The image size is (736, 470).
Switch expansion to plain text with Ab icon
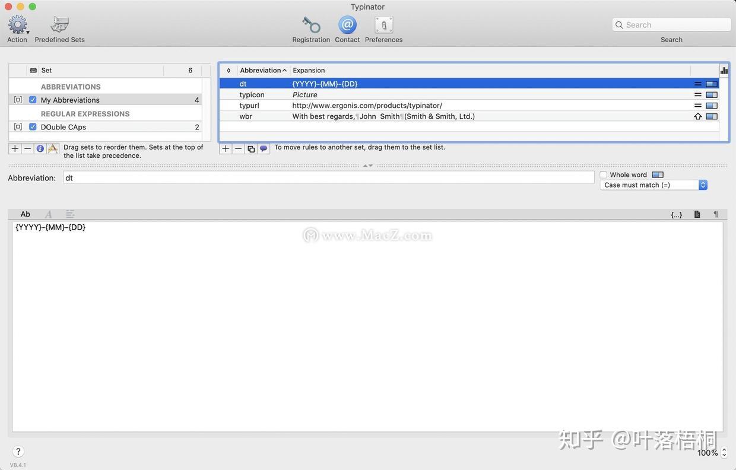(x=24, y=214)
